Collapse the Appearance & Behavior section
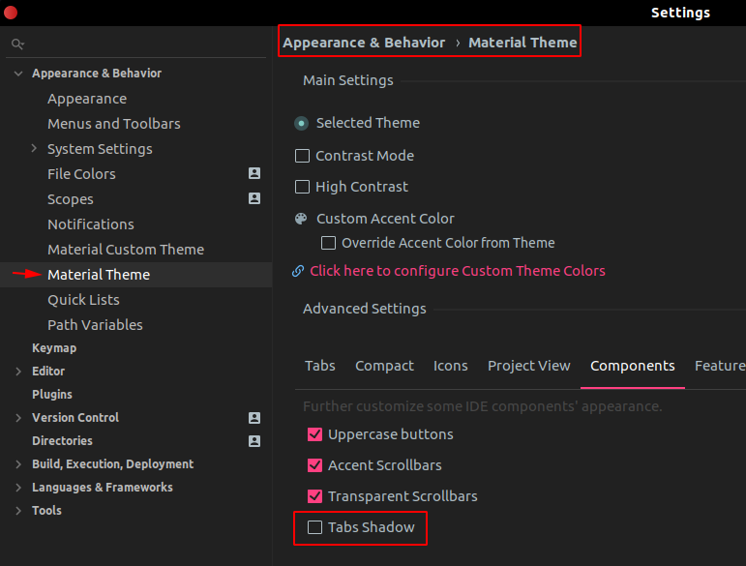 coord(18,74)
